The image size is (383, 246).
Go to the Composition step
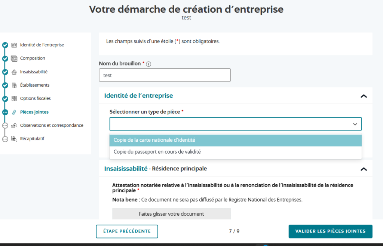tap(33, 58)
